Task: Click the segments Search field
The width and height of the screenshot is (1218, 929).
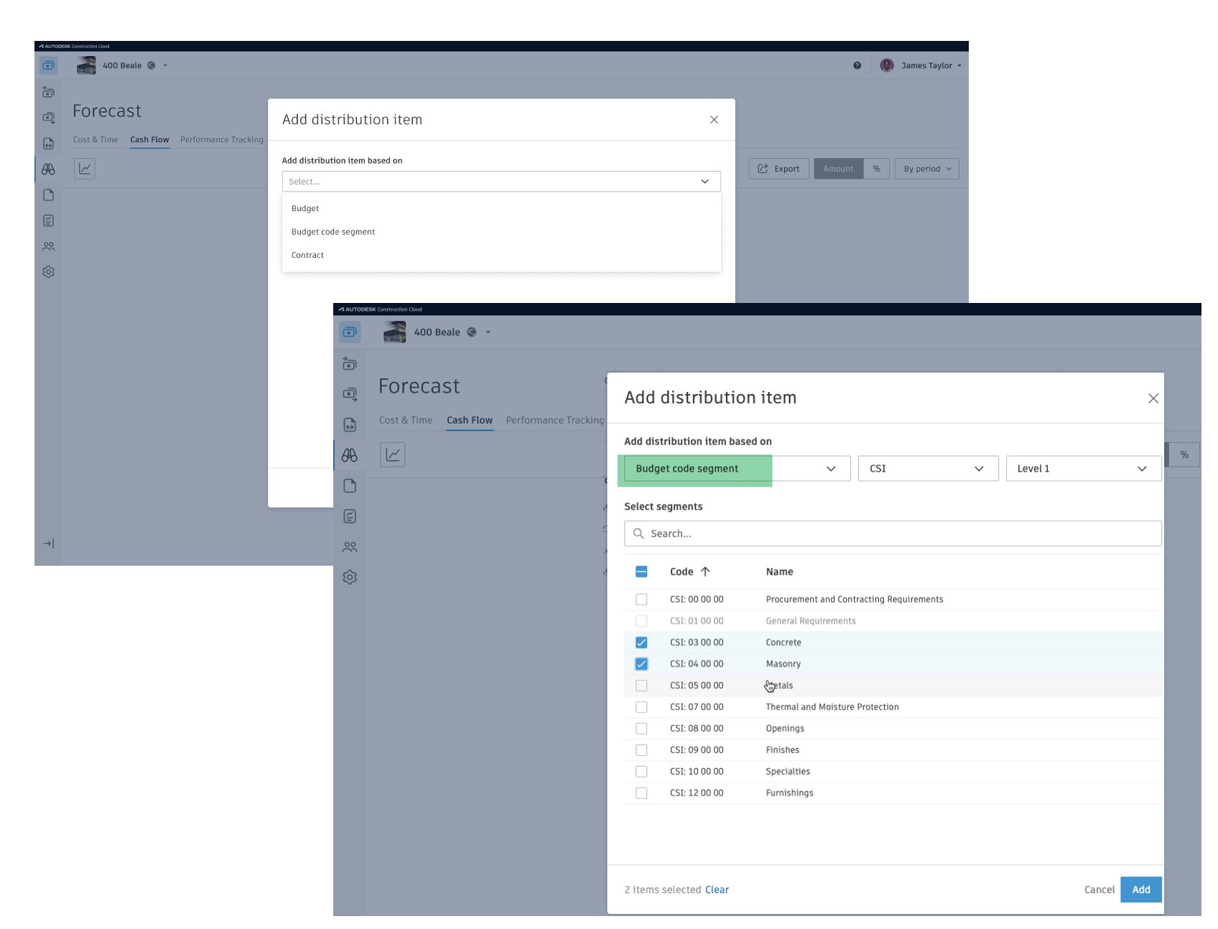Action: tap(893, 533)
